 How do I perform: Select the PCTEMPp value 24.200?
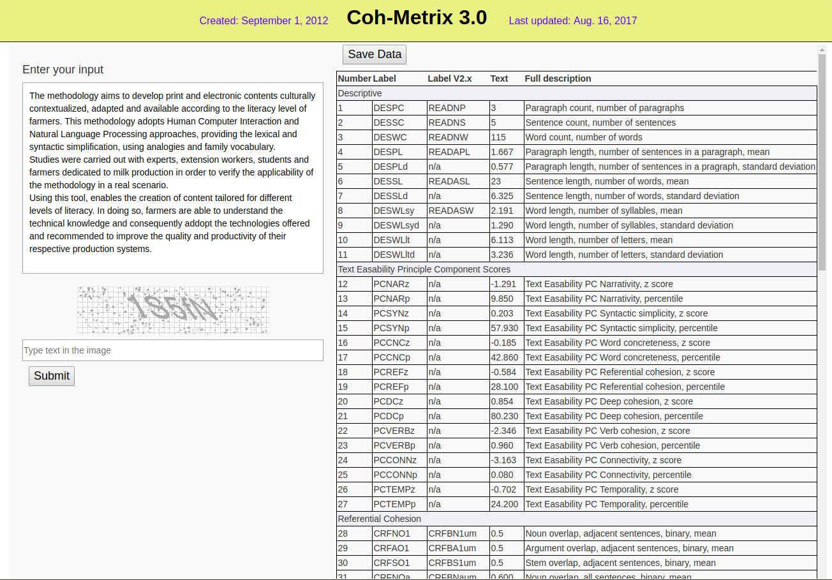505,504
